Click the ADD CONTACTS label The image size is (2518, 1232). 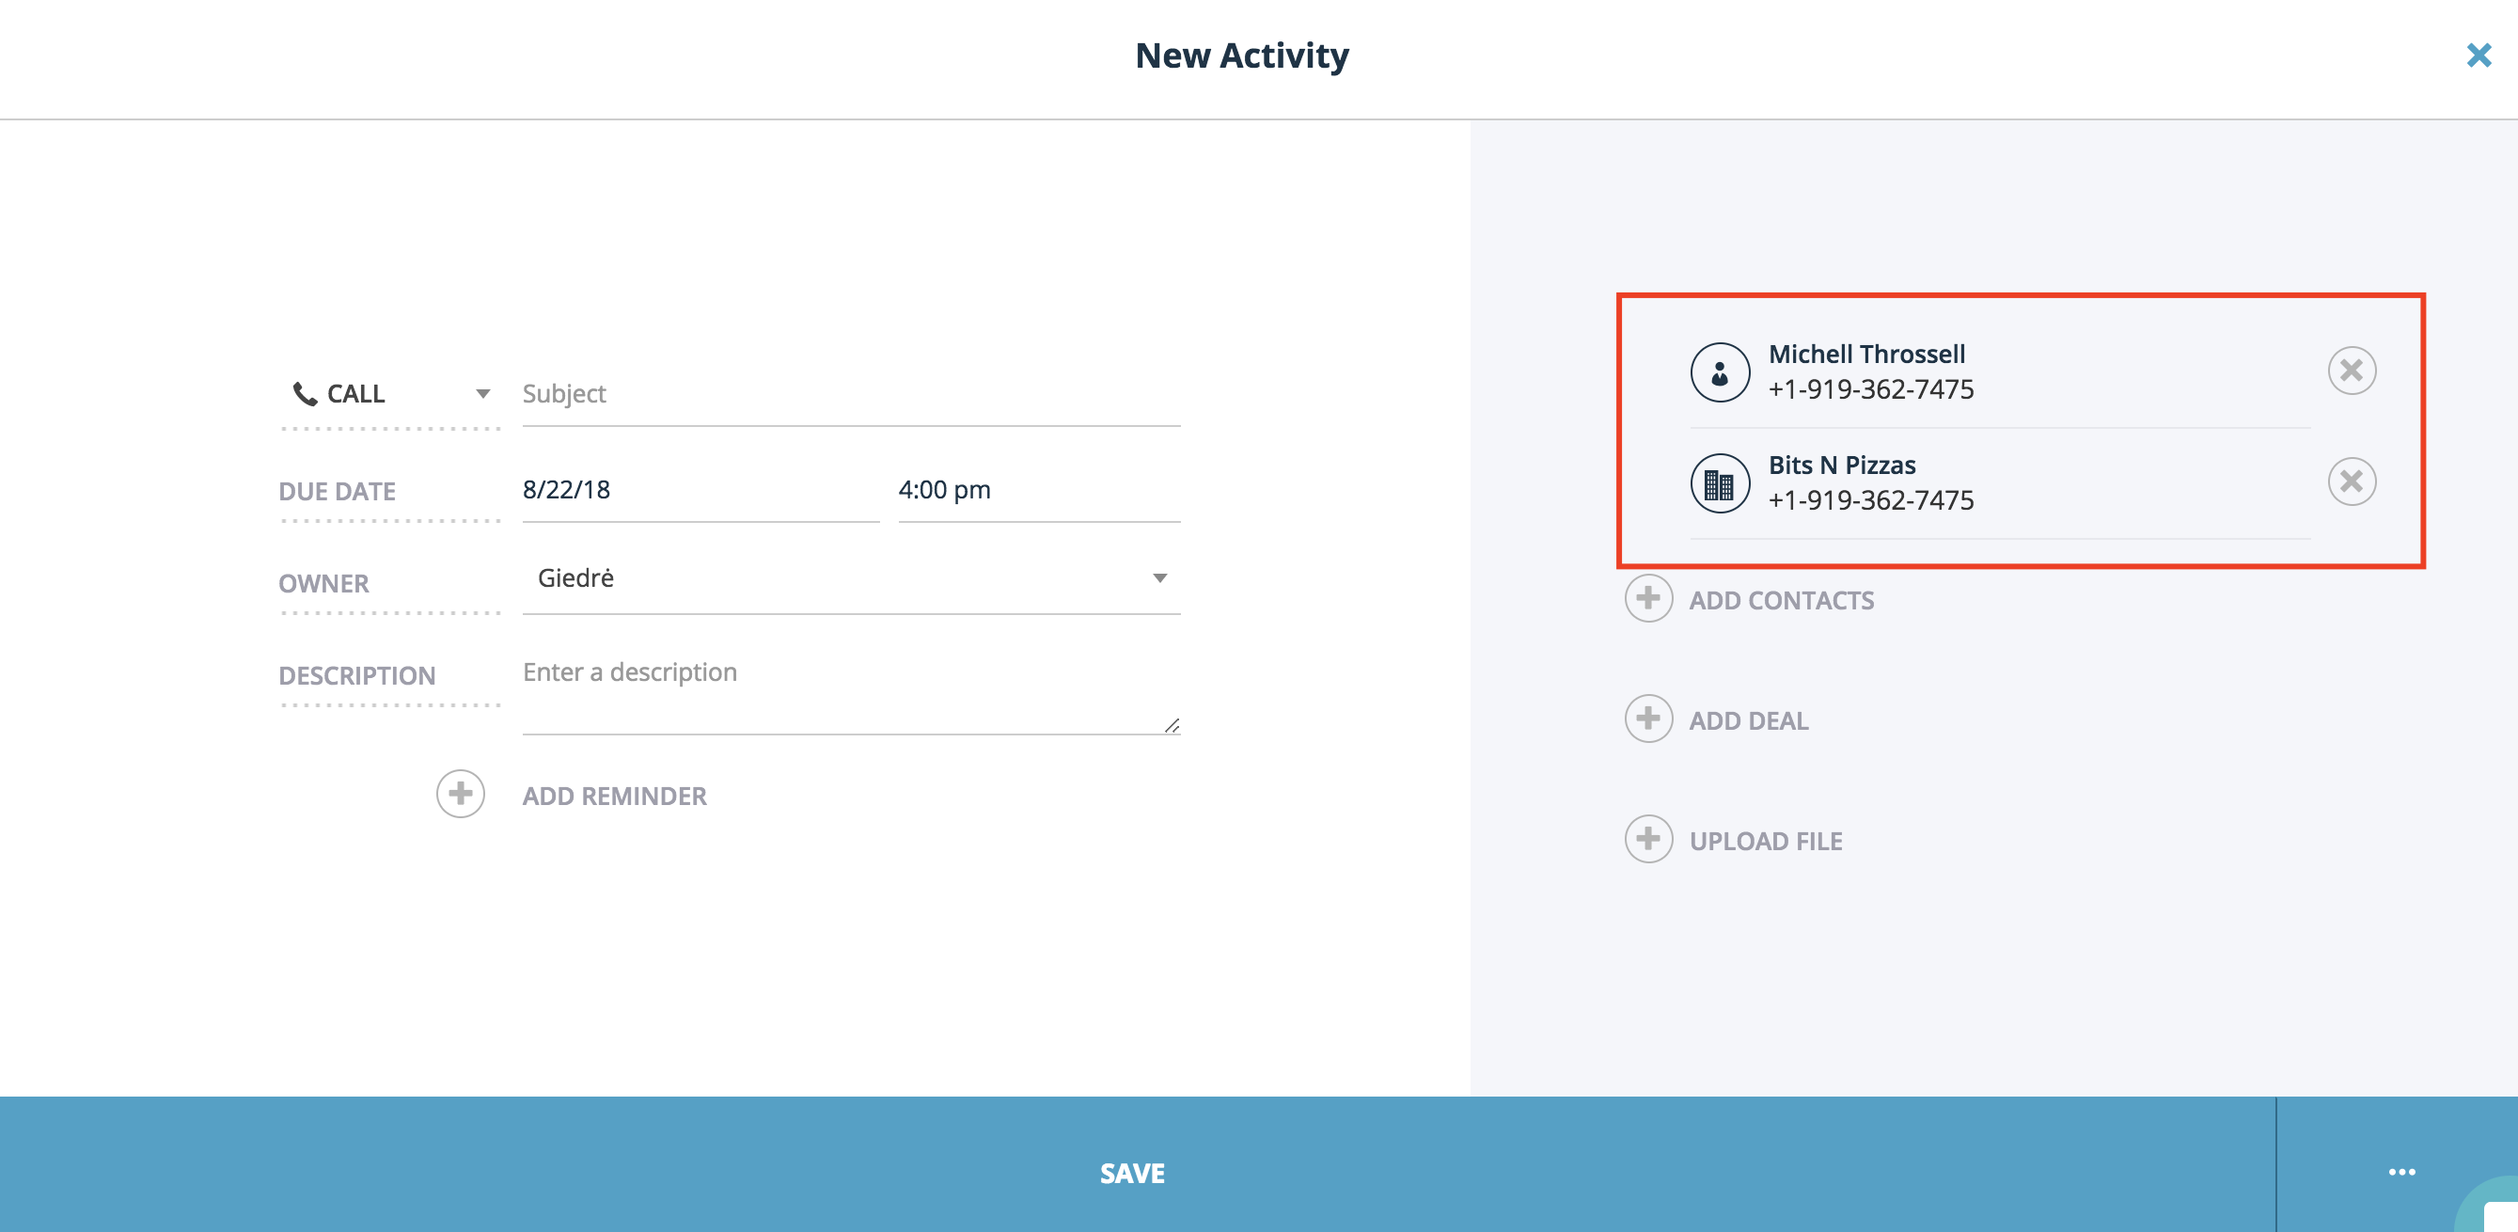click(1781, 600)
